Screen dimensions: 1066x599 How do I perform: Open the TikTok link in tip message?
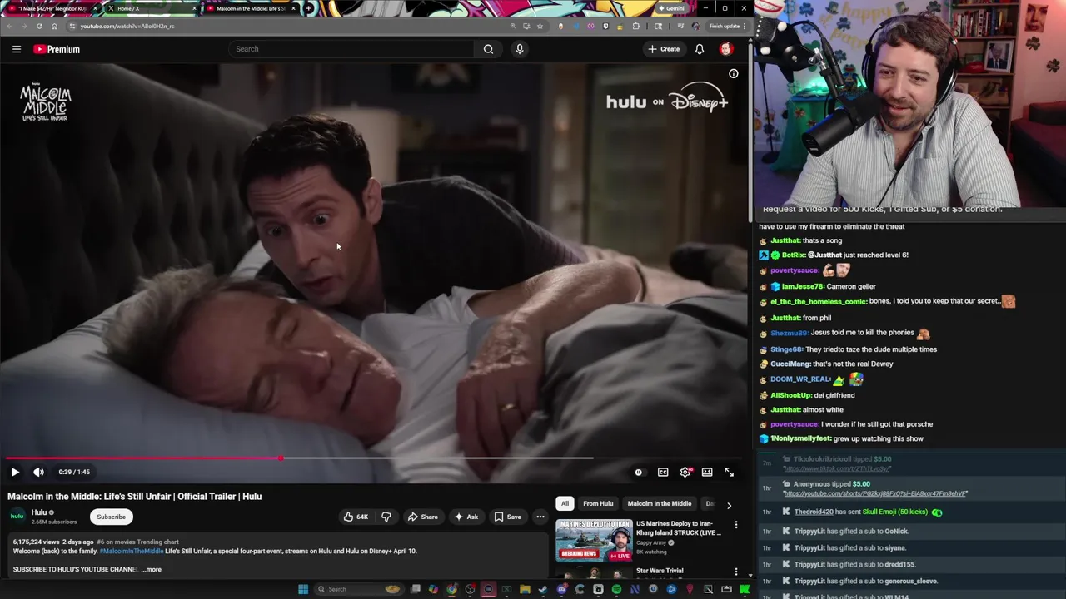pyautogui.click(x=837, y=468)
